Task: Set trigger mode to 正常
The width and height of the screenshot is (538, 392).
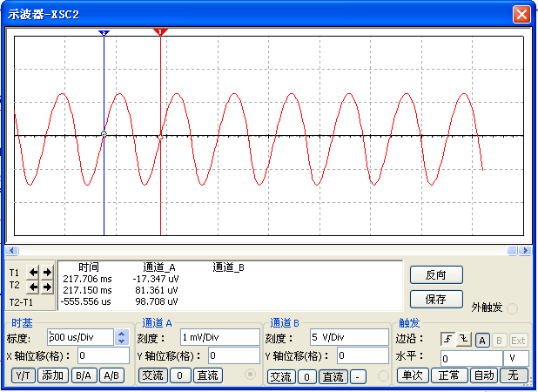Action: pyautogui.click(x=449, y=375)
